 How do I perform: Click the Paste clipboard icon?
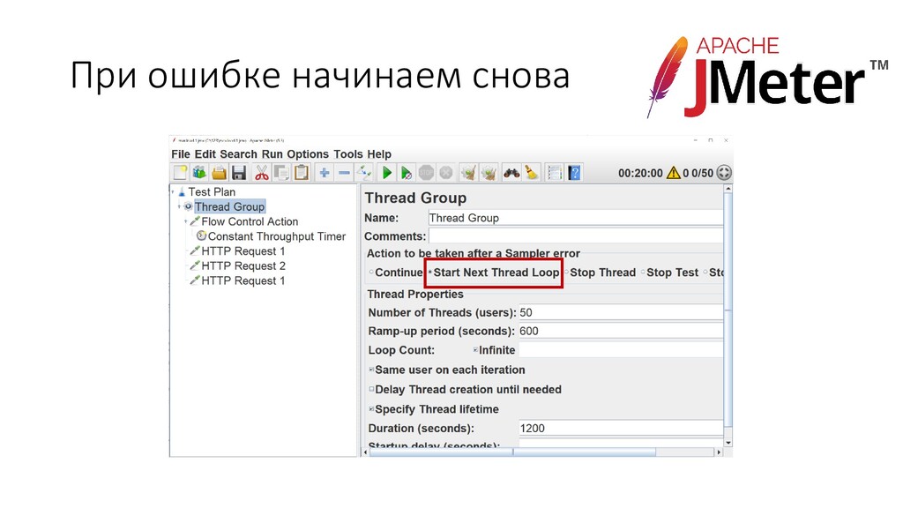pyautogui.click(x=302, y=172)
